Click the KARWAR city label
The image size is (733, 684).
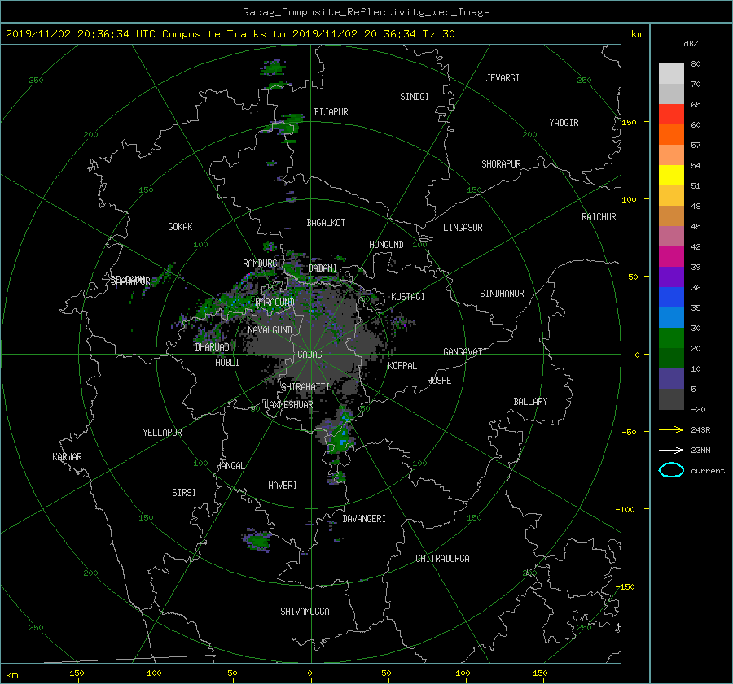(x=67, y=457)
